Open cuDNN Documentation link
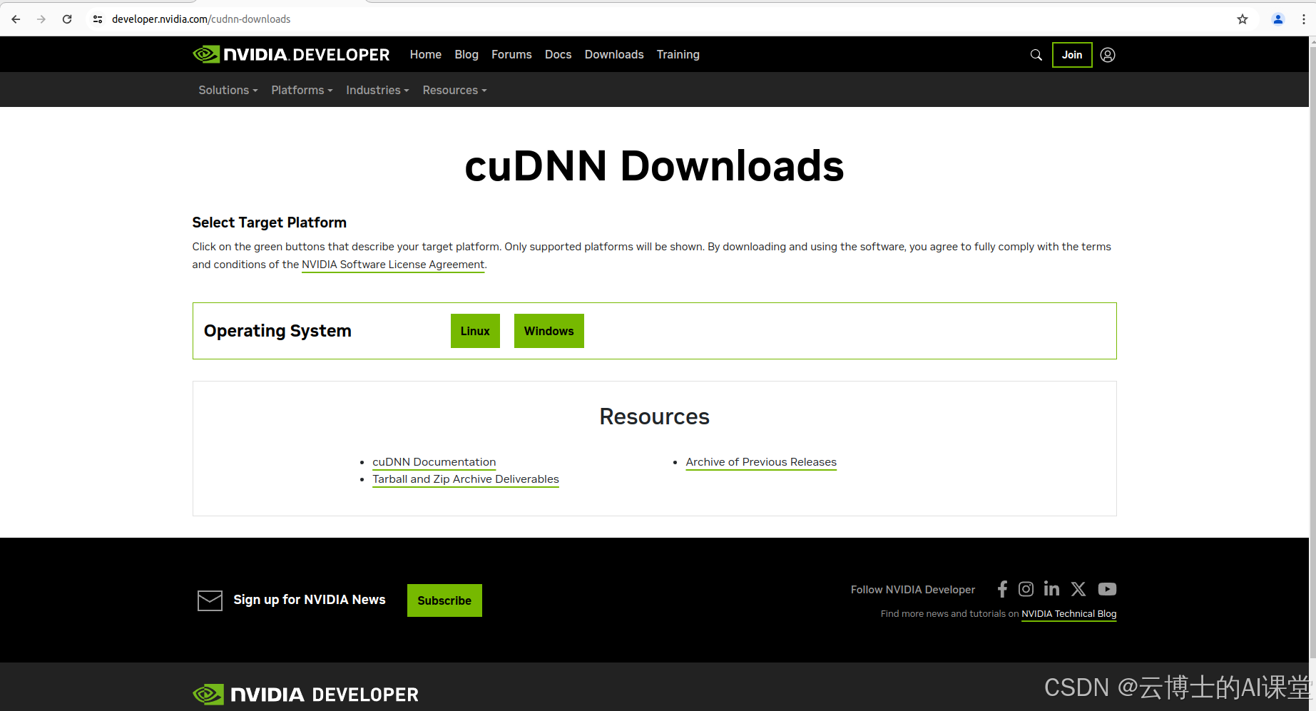The height and width of the screenshot is (711, 1316). (434, 462)
